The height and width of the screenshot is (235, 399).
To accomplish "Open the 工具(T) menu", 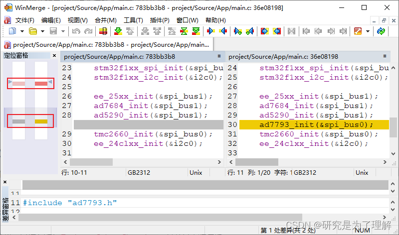I will 133,20.
